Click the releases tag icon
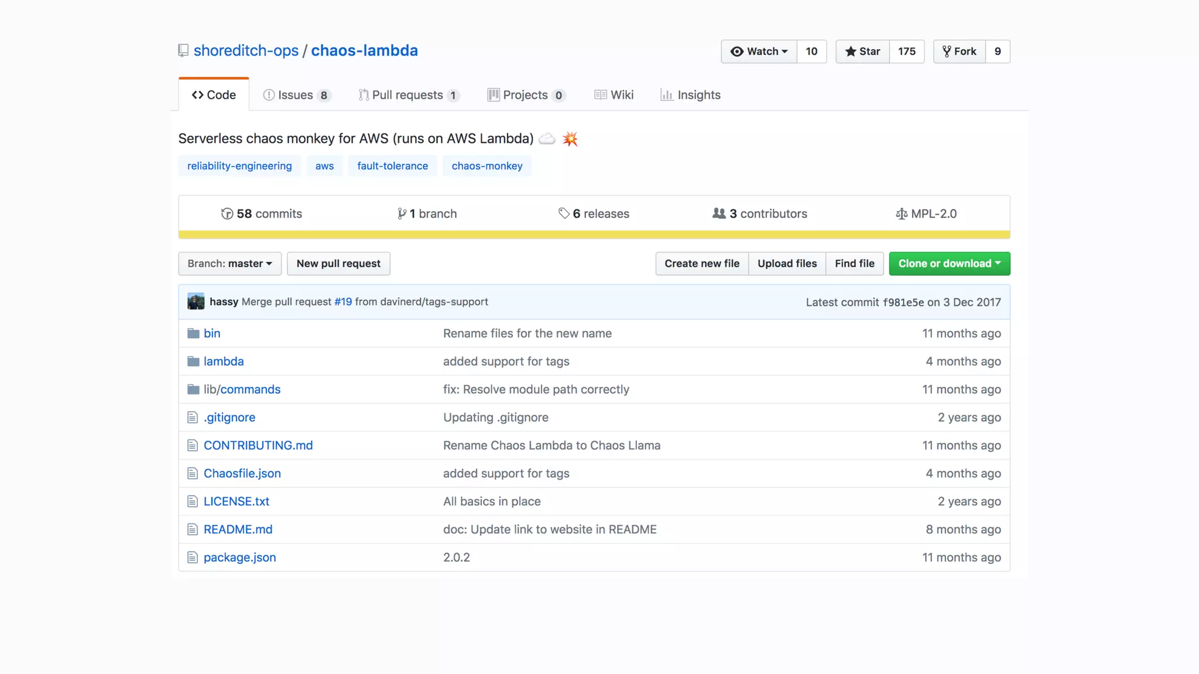Screen dimensions: 1199x674 564,214
